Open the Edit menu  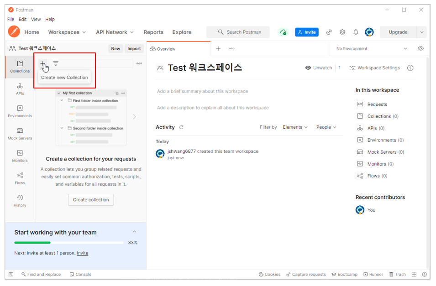pyautogui.click(x=22, y=19)
